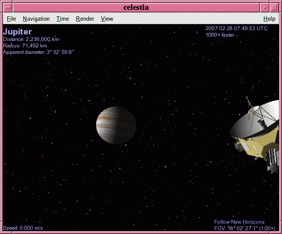The image size is (282, 234).
Task: Maximize the celestia window
Action: (x=274, y=7)
